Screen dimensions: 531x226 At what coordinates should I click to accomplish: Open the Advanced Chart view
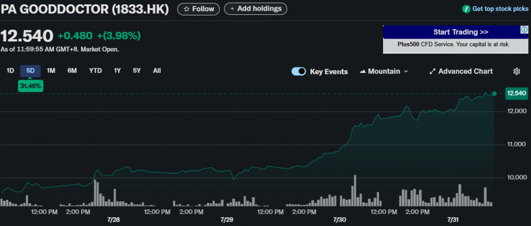[461, 71]
